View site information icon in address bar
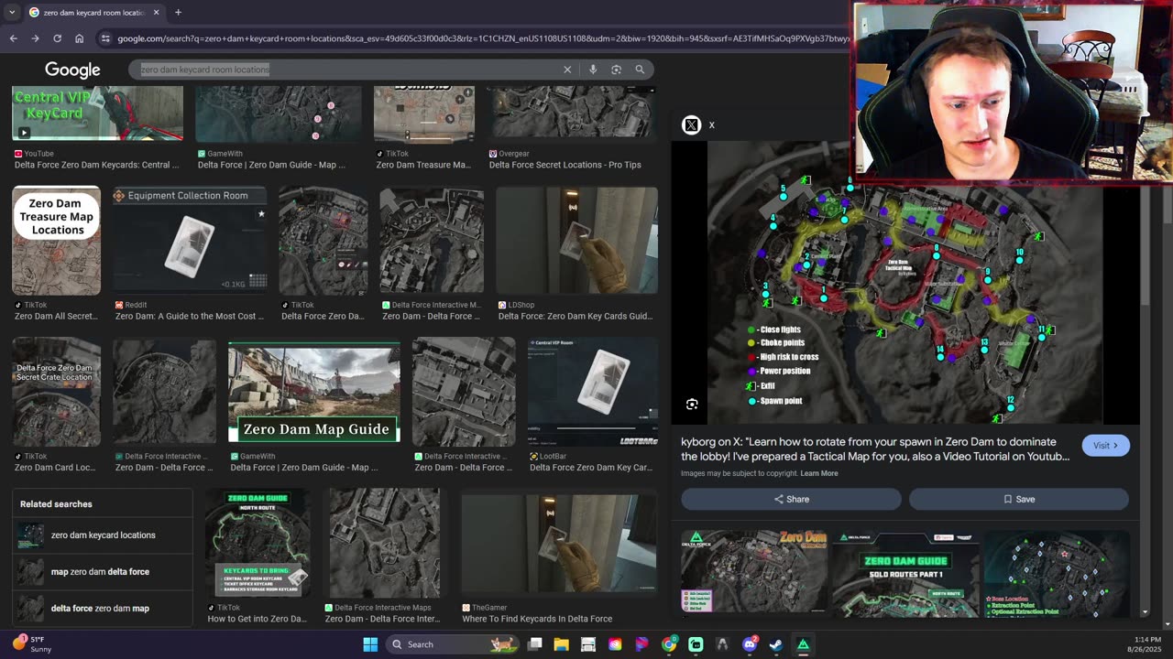This screenshot has height=659, width=1173. [x=105, y=38]
